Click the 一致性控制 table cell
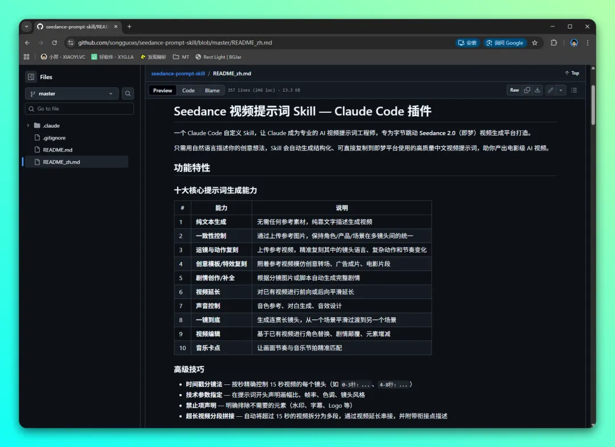 tap(221, 236)
